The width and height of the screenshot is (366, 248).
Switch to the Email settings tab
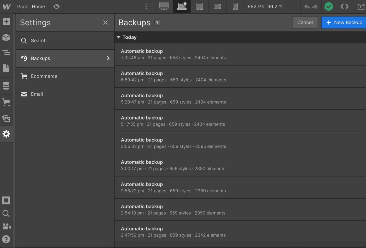coord(65,94)
